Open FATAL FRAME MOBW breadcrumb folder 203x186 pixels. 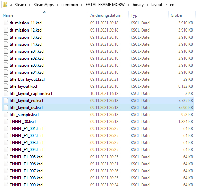point(105,5)
